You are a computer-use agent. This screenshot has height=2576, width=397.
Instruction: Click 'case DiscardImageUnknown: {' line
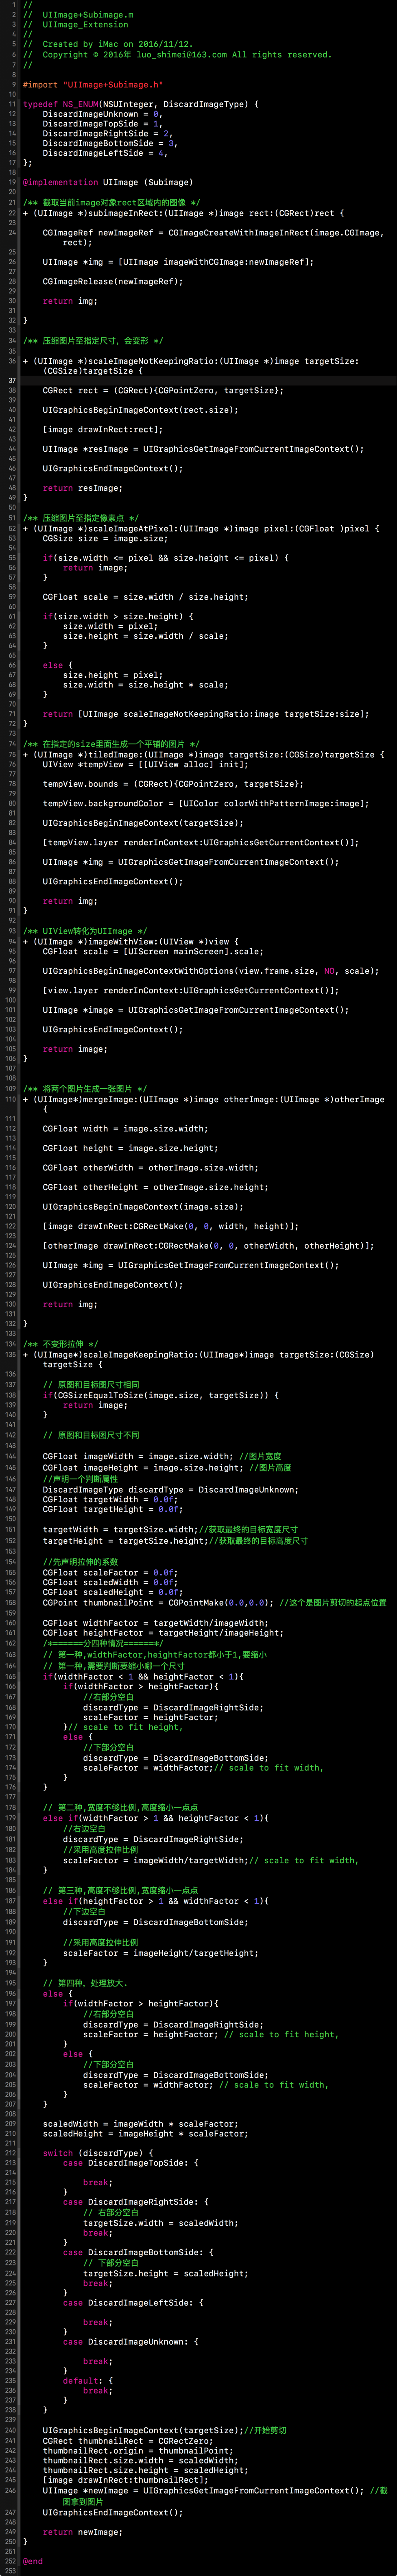(131, 2342)
